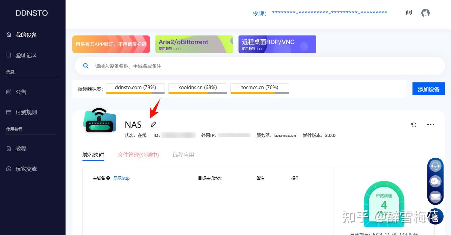Select the ddnsto.com (78%) server option

(x=135, y=87)
